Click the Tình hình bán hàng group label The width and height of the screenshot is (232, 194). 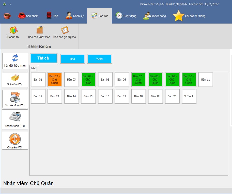point(39,47)
